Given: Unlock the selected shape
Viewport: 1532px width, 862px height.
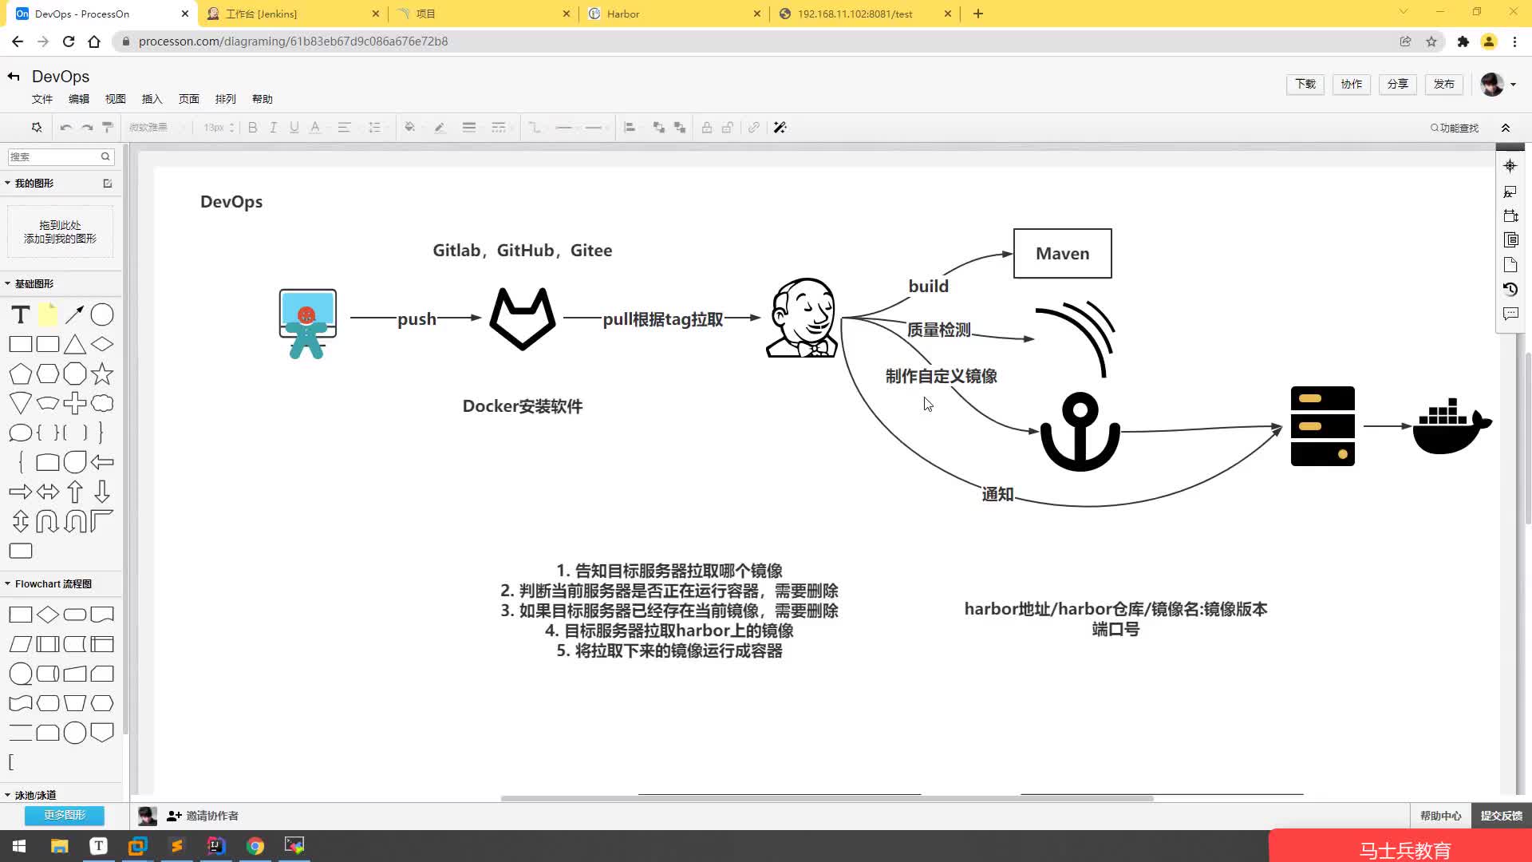Looking at the screenshot, I should [728, 128].
